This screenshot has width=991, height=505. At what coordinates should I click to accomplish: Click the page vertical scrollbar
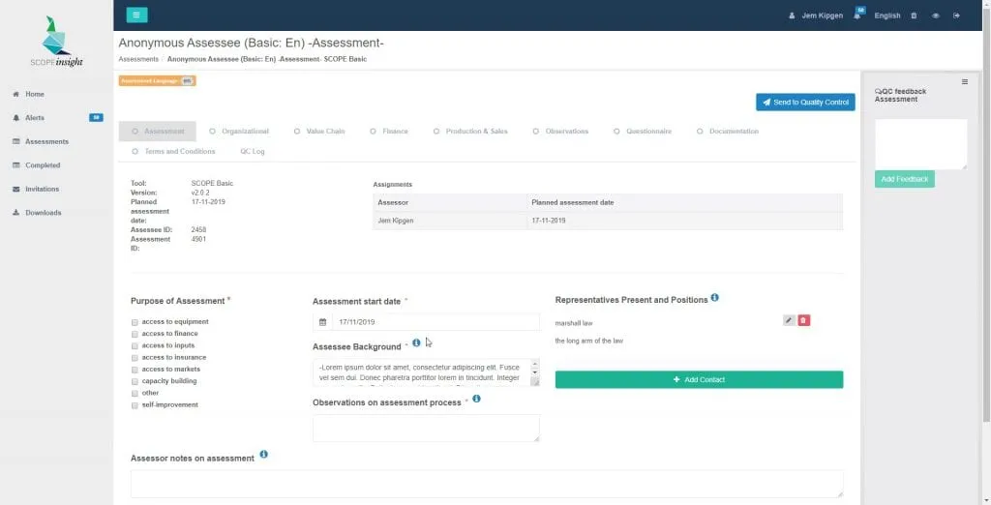(986, 215)
